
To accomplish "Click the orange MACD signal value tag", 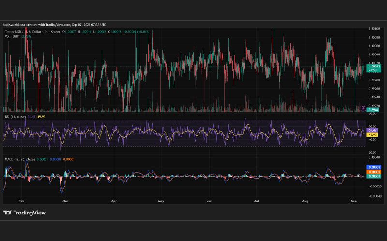I will click(373, 172).
